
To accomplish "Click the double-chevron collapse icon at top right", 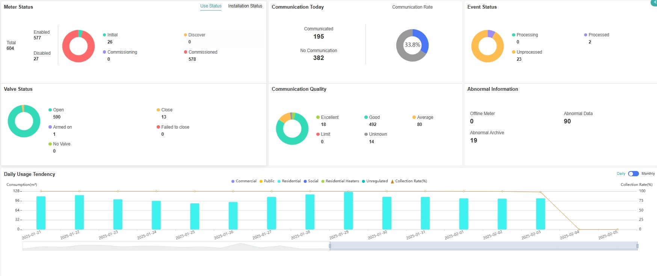I will pyautogui.click(x=654, y=2).
